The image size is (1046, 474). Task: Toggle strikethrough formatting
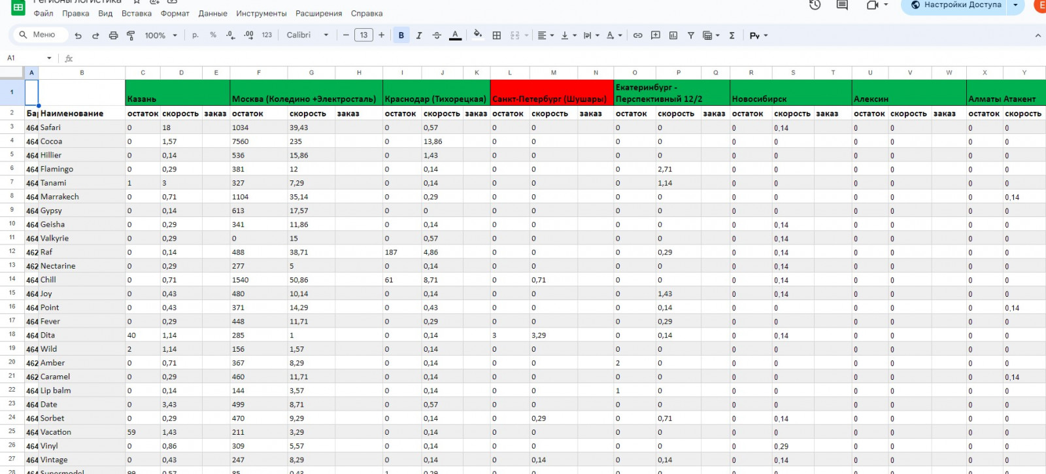(x=437, y=35)
